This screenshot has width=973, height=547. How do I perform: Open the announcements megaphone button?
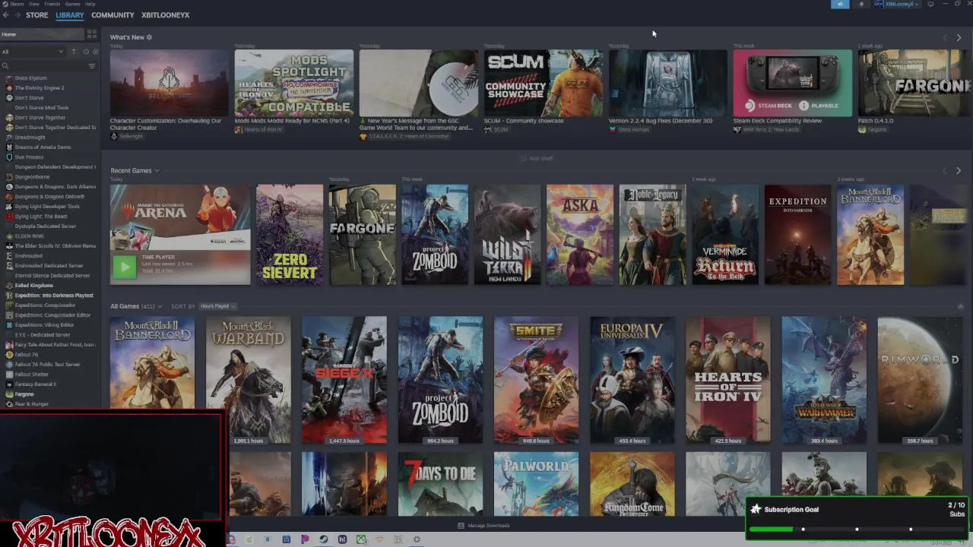(840, 4)
